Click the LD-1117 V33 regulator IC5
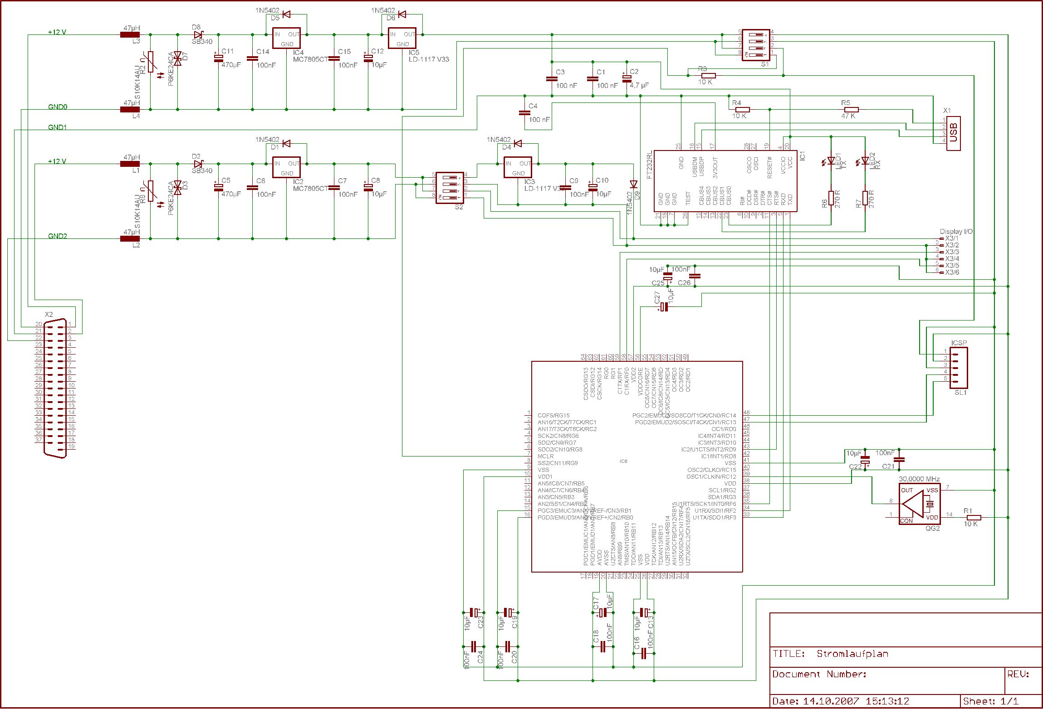 (x=402, y=39)
